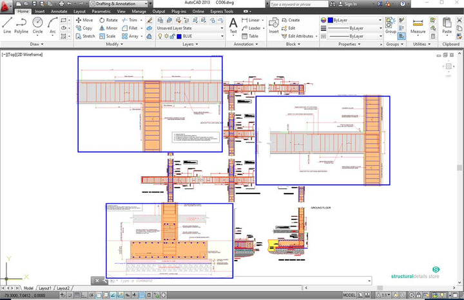Select the Polyline tool
Screen dimensions: 464x300
[x=21, y=25]
